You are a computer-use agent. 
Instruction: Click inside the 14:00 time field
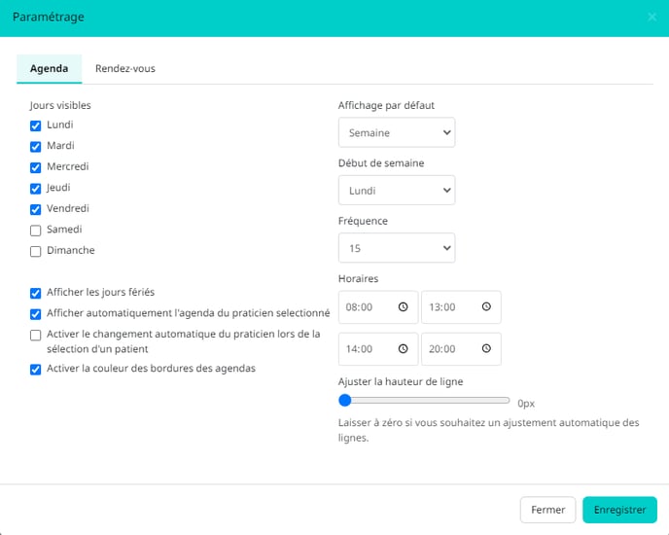coord(378,349)
